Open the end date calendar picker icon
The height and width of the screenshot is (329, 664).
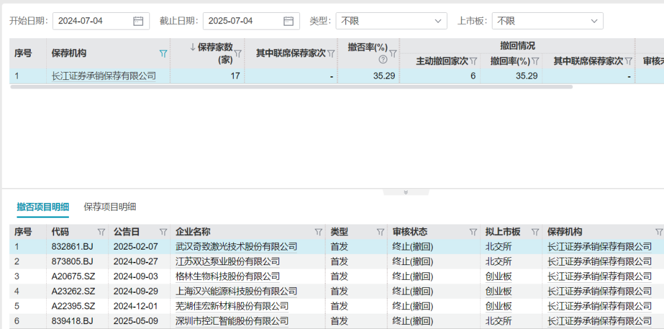288,21
